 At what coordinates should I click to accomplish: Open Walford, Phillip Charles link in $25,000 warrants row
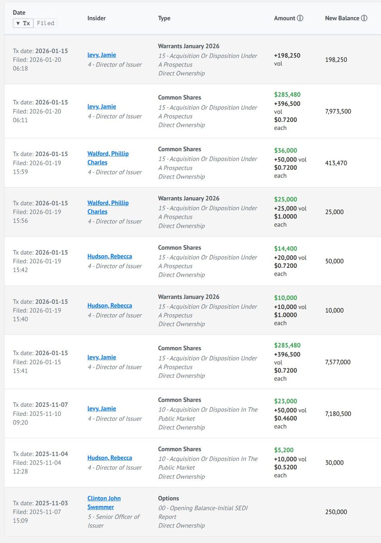(x=108, y=207)
